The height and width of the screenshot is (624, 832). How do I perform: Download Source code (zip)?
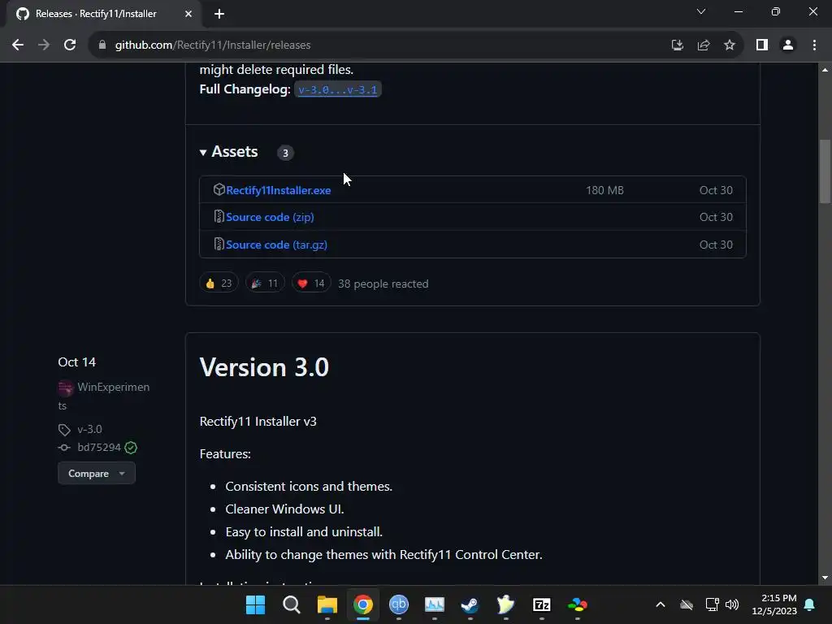point(270,217)
